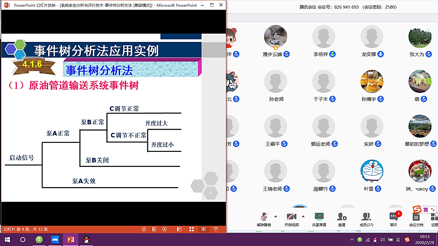This screenshot has width=438, height=246.
Task: Click the Windows Start button
Action: point(7,240)
